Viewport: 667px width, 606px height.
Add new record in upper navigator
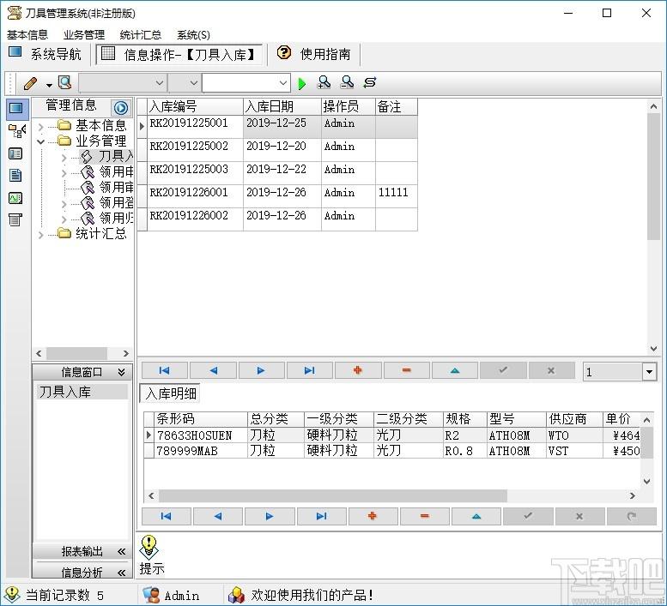tap(358, 371)
